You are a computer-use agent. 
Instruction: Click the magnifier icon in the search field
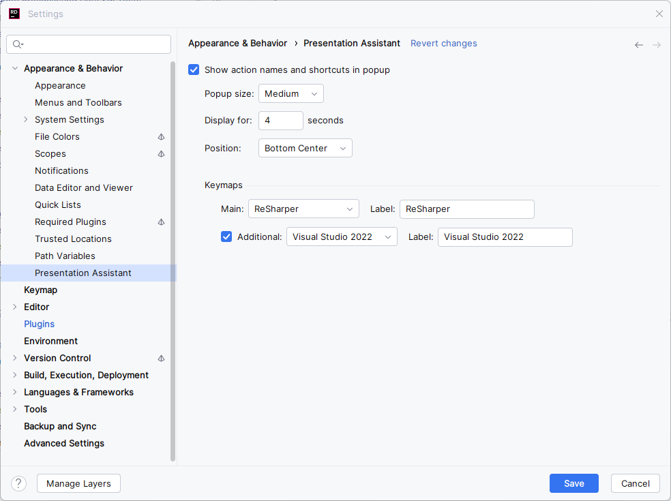tap(16, 44)
